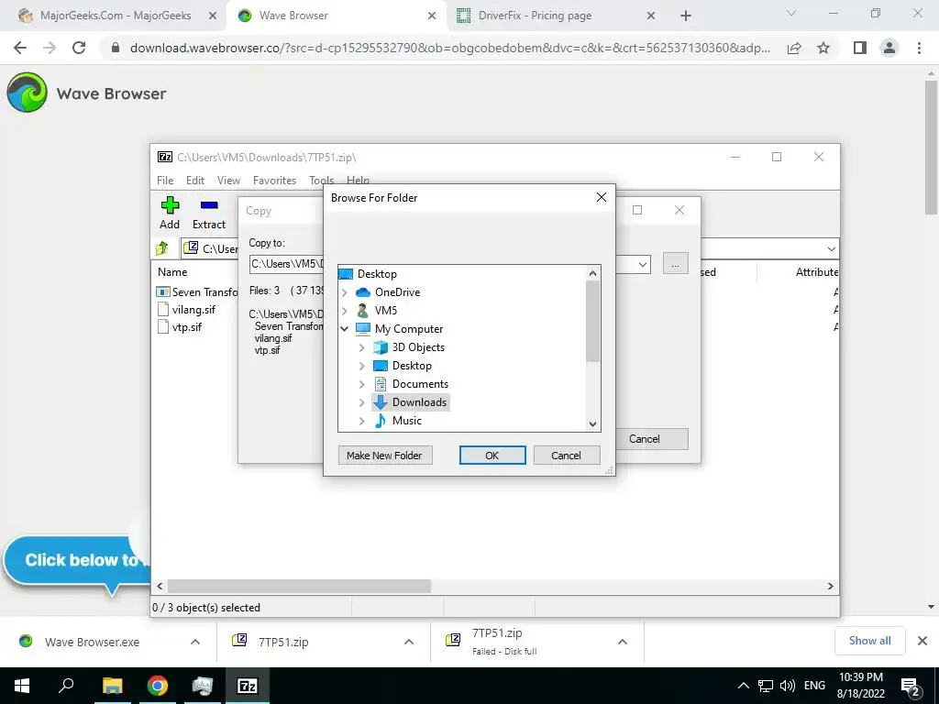Toggle Chrome side panel icon
Image resolution: width=939 pixels, height=704 pixels.
click(860, 48)
